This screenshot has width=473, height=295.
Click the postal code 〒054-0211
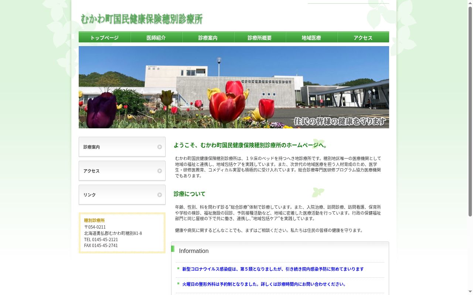95,227
